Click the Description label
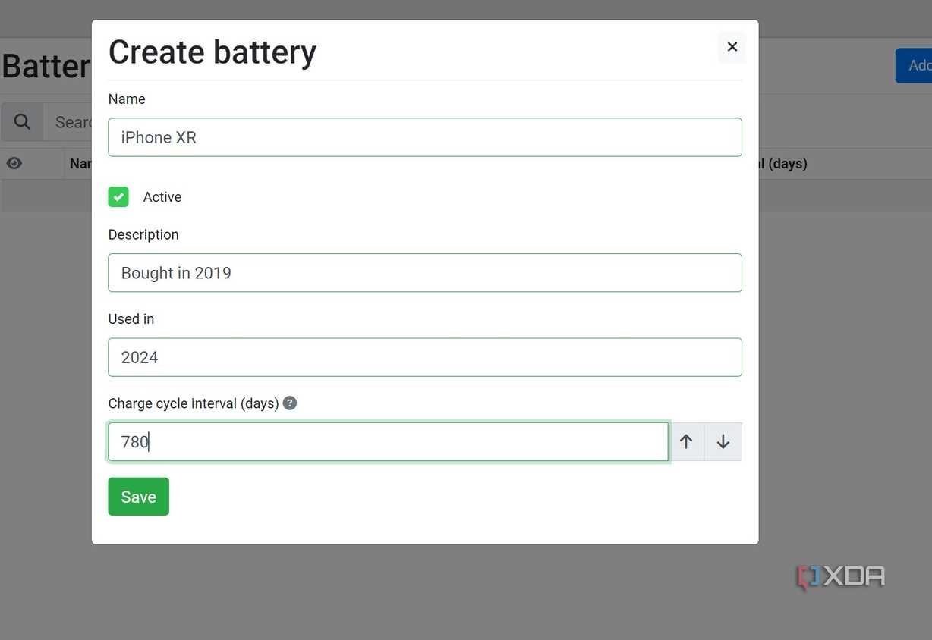The width and height of the screenshot is (932, 640). pos(143,235)
